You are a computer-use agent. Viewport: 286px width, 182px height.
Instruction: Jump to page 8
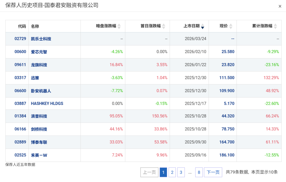pos(199,172)
